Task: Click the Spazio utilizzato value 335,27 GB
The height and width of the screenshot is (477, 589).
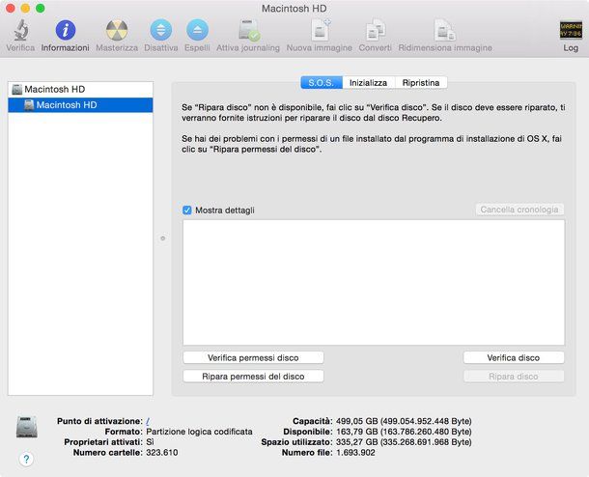Action: coord(404,442)
